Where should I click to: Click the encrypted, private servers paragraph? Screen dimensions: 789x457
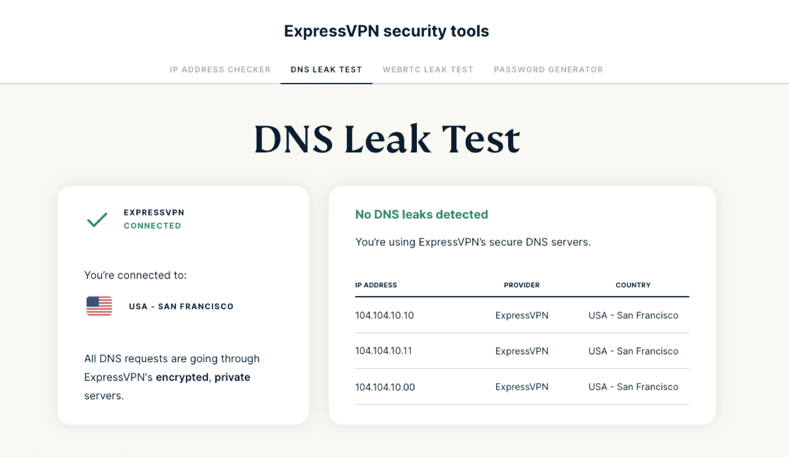[x=172, y=377]
